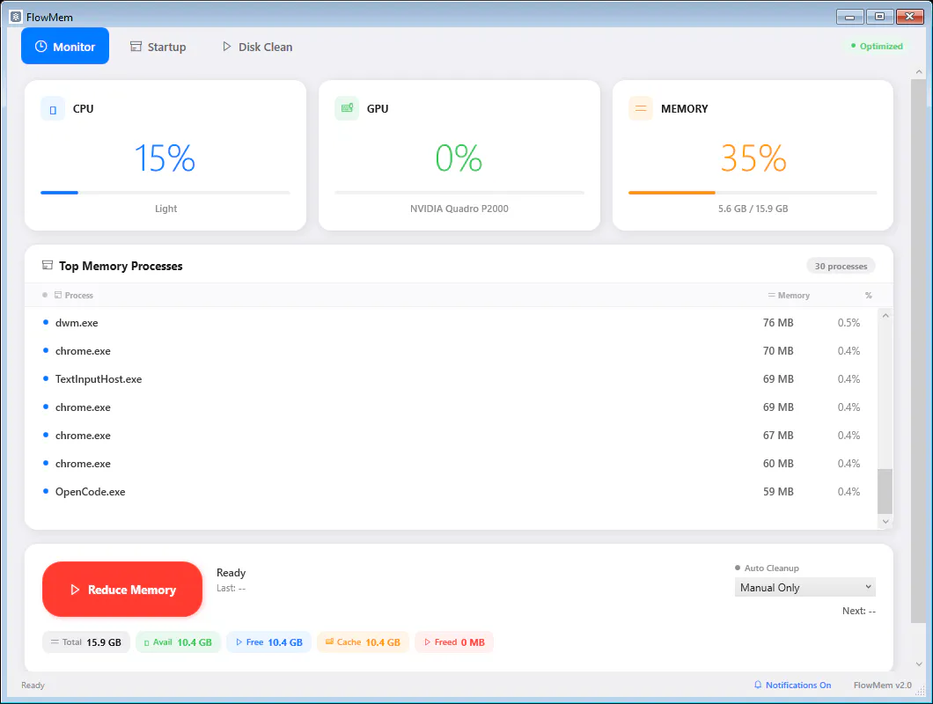Screen dimensions: 933x704
Task: Click the Avail chip icon
Action: pos(146,642)
